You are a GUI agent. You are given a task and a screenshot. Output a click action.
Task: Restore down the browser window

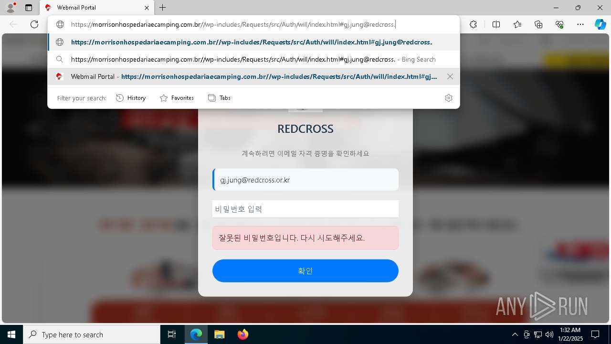pyautogui.click(x=578, y=8)
